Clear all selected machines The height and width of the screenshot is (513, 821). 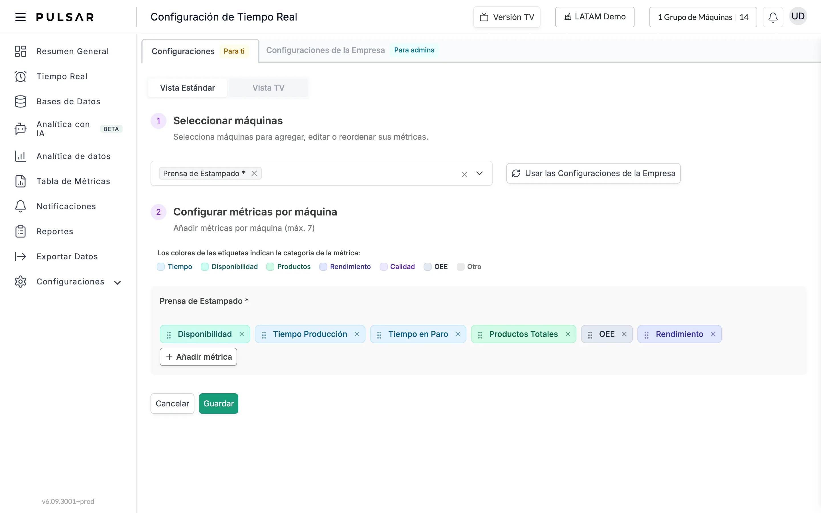click(x=464, y=174)
